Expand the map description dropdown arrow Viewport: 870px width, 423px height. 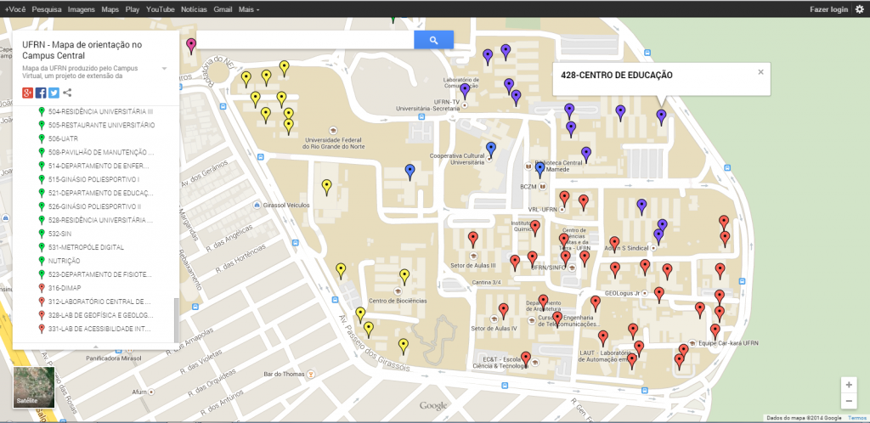coord(164,68)
